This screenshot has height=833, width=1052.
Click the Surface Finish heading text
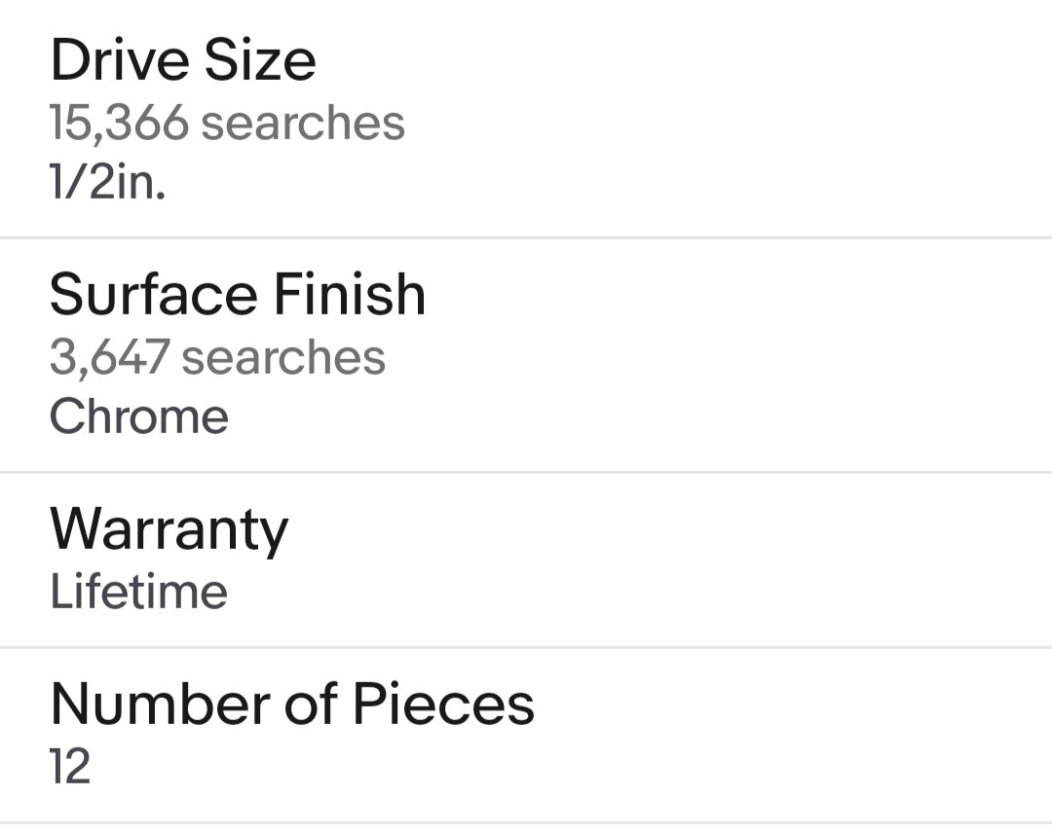point(238,294)
